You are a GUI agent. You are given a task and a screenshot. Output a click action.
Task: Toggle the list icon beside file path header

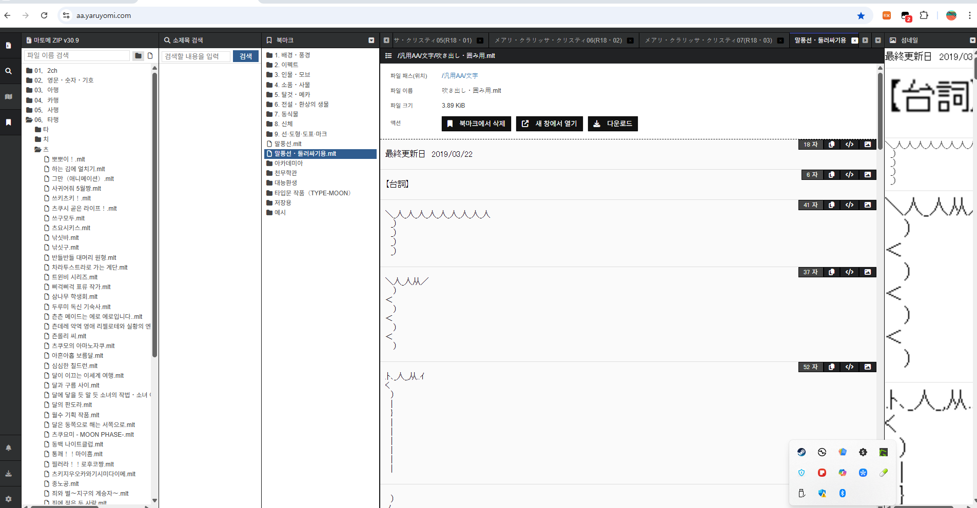click(x=388, y=56)
